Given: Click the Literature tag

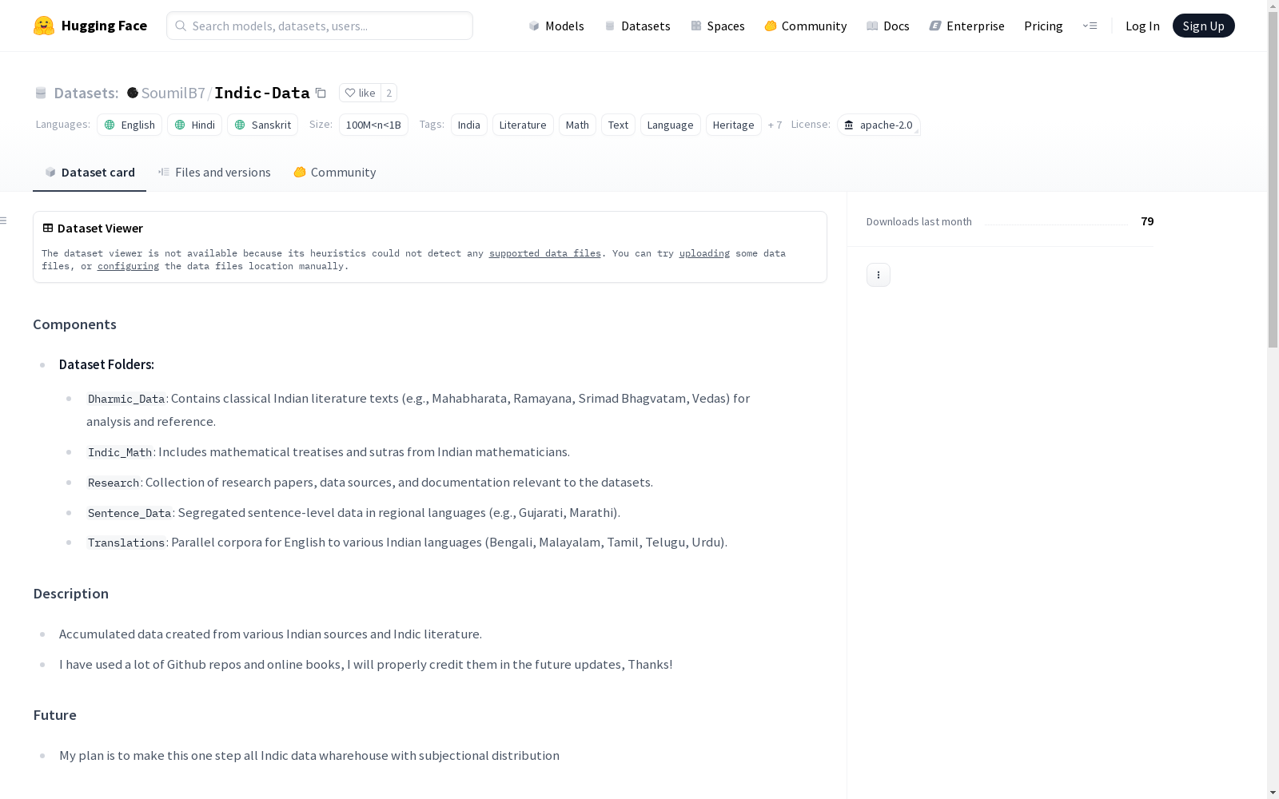Looking at the screenshot, I should tap(523, 125).
